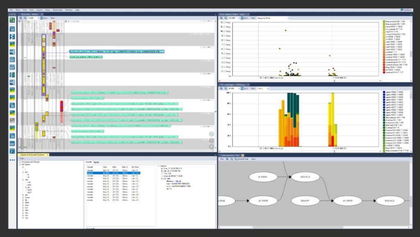Open the Trace View zoom level dropdown
The height and width of the screenshot is (237, 420).
click(x=38, y=18)
